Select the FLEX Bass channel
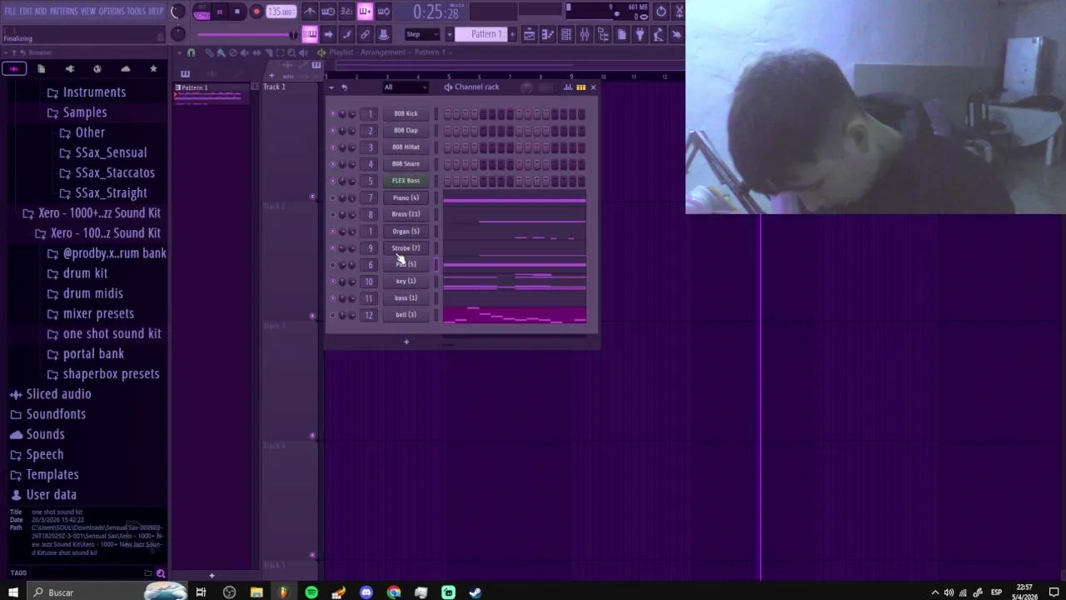The height and width of the screenshot is (600, 1066). click(x=406, y=180)
